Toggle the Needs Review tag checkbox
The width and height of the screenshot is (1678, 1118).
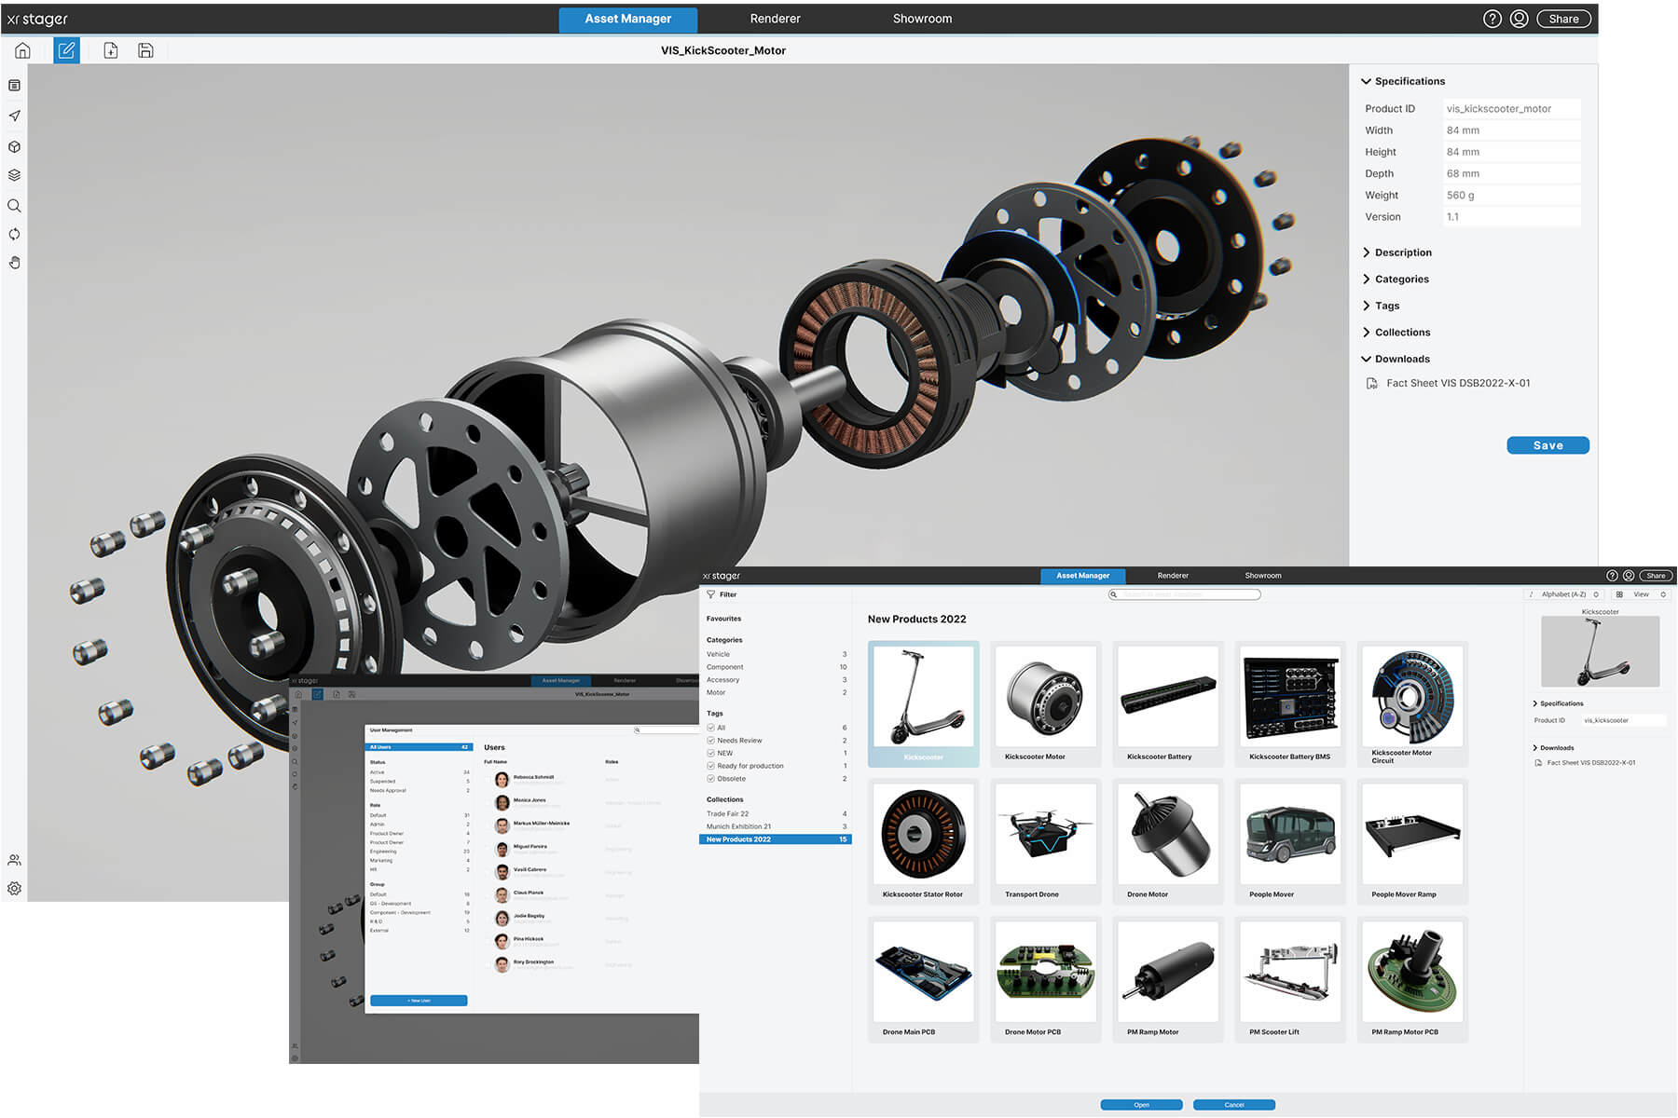(711, 741)
